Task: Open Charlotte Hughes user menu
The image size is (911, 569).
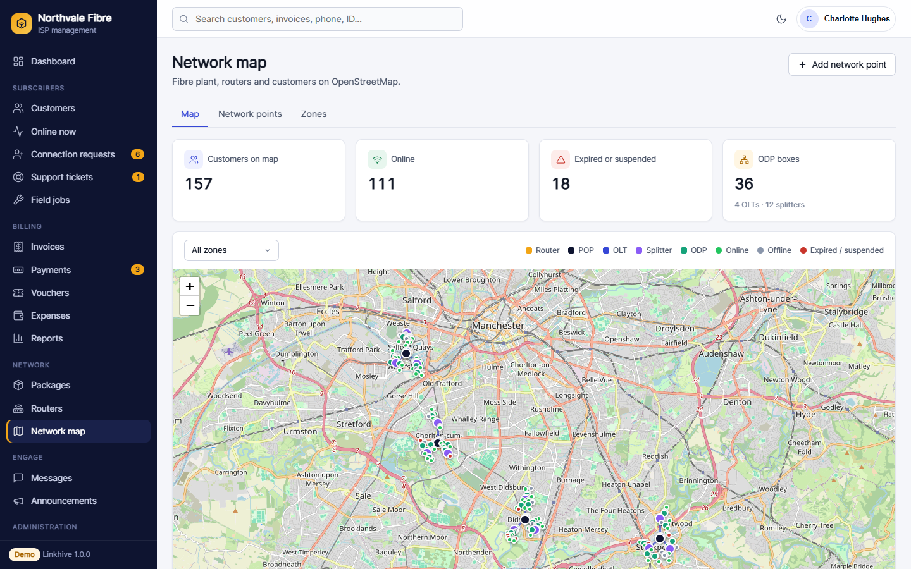Action: tap(846, 19)
